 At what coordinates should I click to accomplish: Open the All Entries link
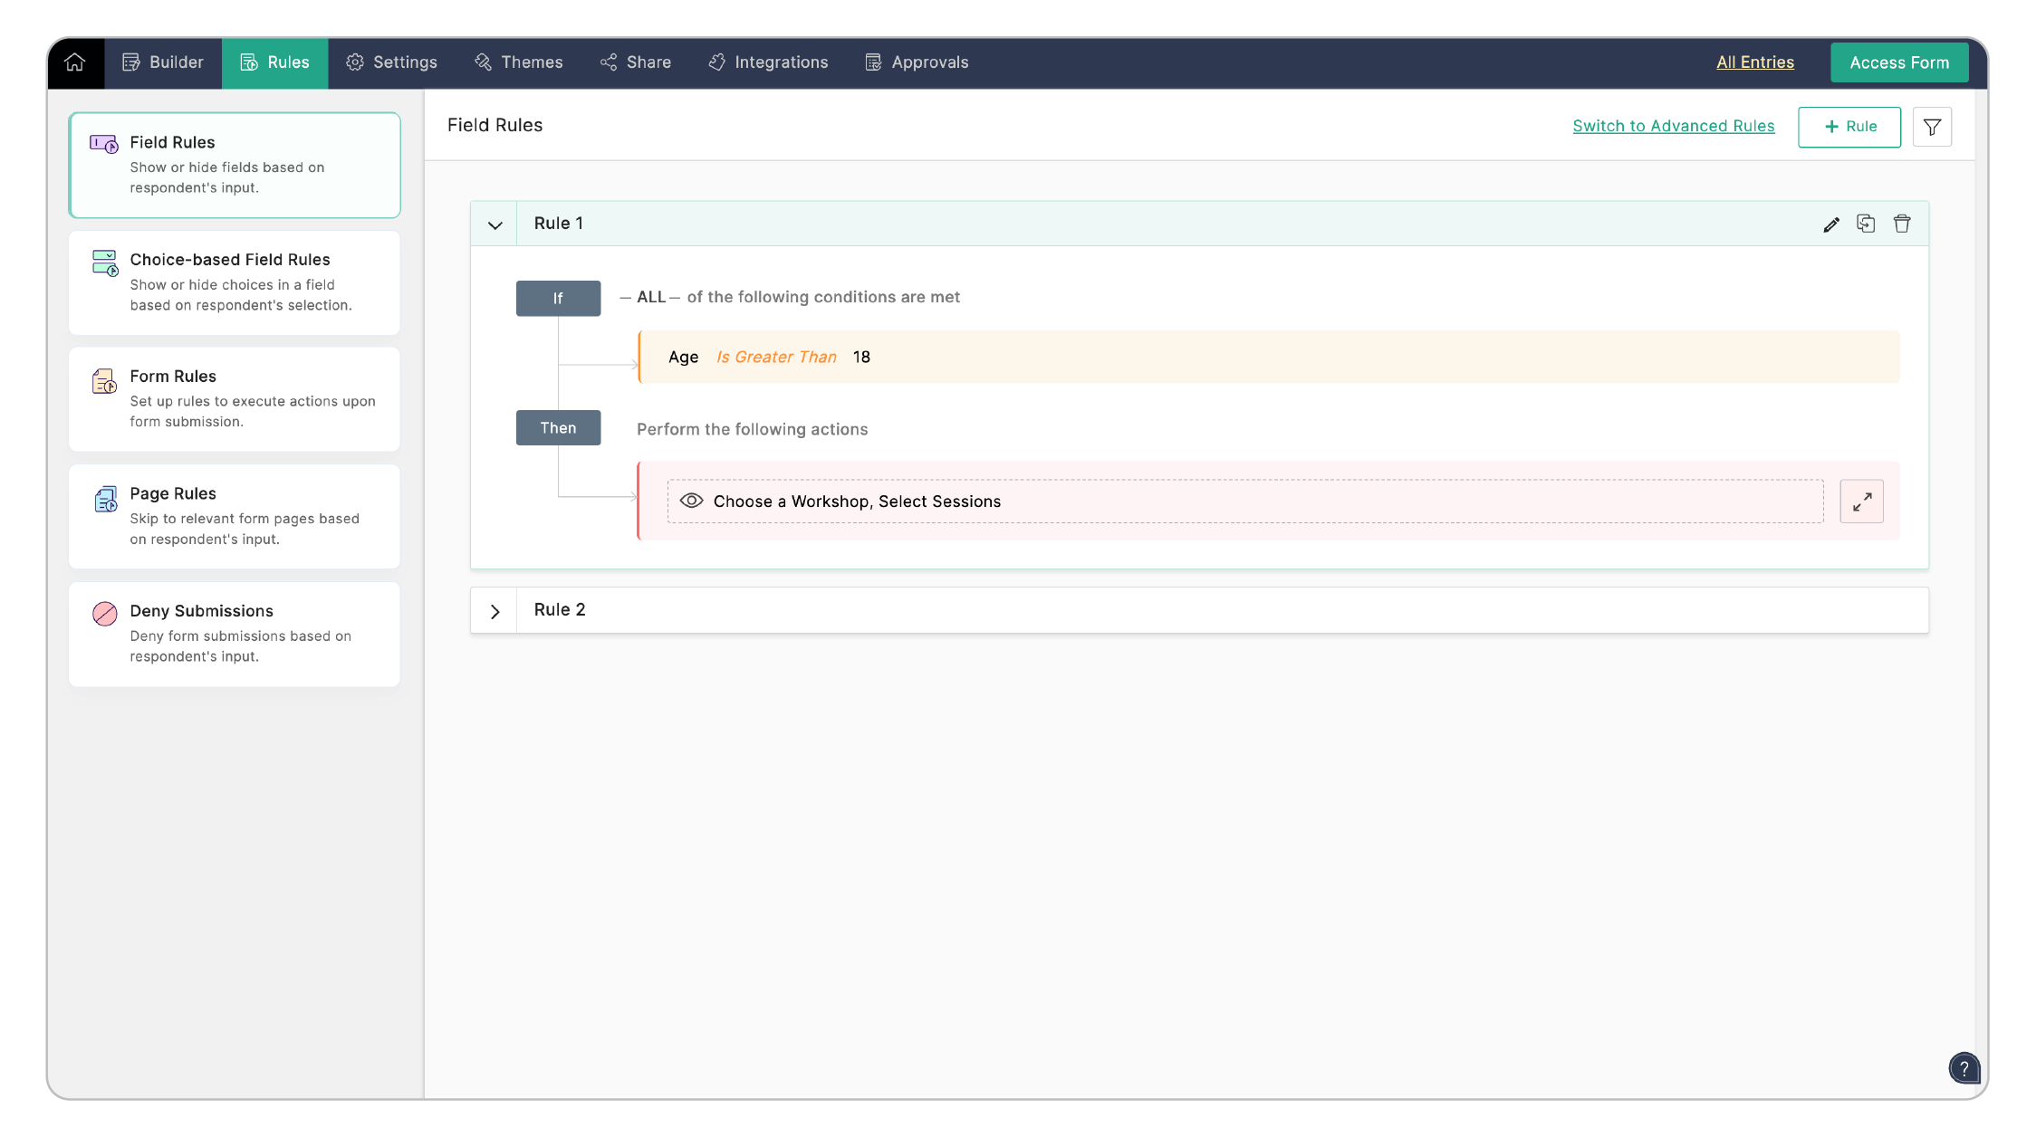(x=1754, y=62)
